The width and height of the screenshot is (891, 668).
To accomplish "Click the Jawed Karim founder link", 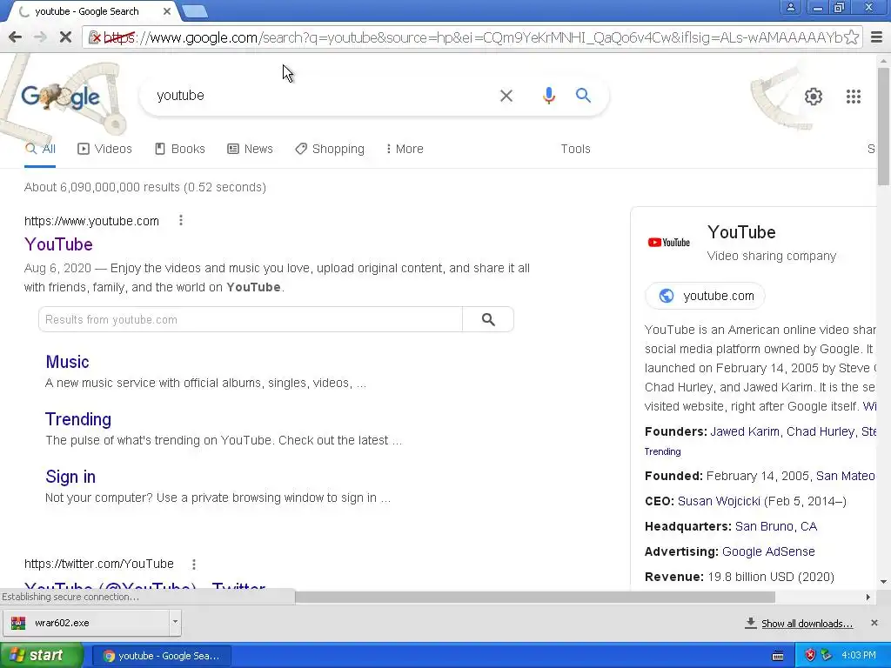I will point(745,431).
